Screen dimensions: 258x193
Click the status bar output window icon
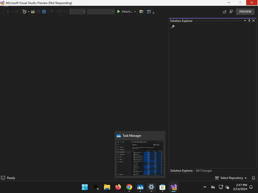pyautogui.click(x=3, y=178)
